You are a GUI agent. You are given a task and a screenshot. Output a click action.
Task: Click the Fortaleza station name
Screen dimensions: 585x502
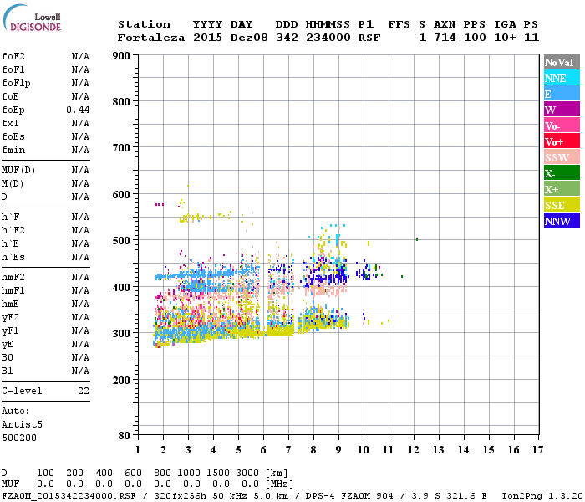pos(151,38)
